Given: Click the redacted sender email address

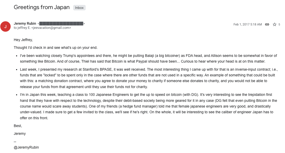Looking at the screenshot, I should (x=61, y=24).
